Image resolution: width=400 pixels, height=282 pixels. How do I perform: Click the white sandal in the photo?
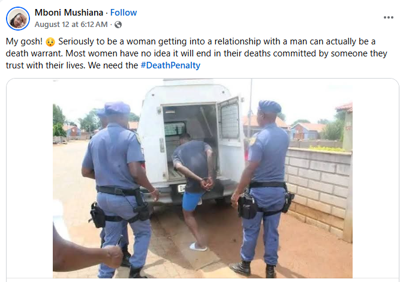[x=198, y=247]
